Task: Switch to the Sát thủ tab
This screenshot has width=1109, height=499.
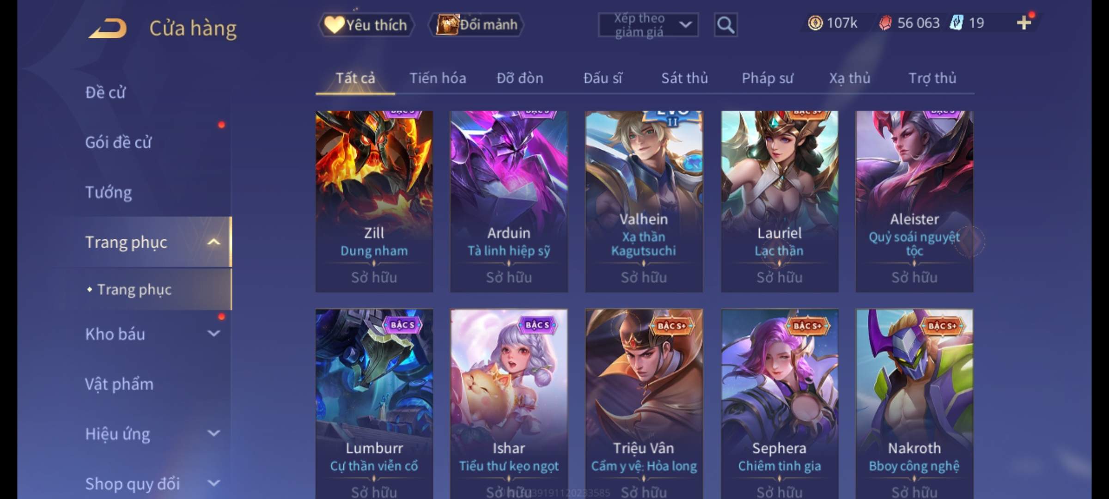Action: click(x=684, y=78)
